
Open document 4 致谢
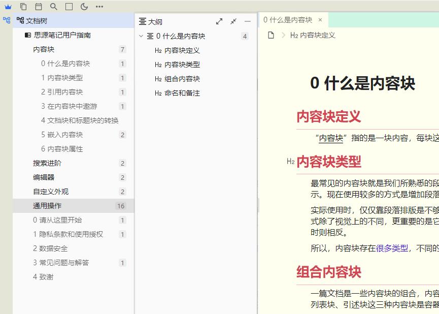(43, 277)
